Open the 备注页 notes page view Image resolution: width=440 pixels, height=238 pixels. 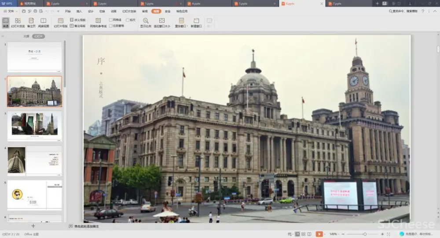click(x=31, y=23)
